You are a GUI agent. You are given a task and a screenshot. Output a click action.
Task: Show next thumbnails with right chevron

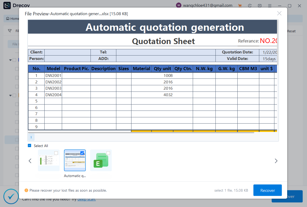[x=276, y=161]
